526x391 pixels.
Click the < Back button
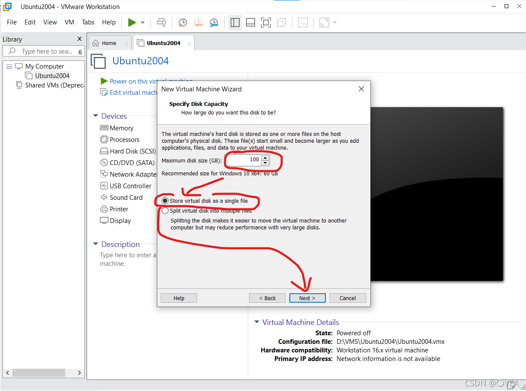(x=268, y=298)
